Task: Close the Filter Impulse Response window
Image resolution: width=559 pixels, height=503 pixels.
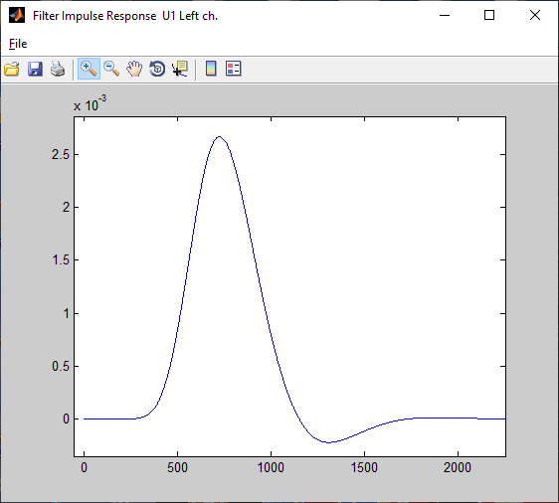Action: (535, 15)
